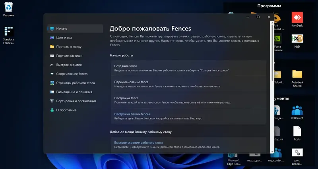Open the my_contacts file icon
This screenshot has height=169, width=318.
click(x=276, y=155)
